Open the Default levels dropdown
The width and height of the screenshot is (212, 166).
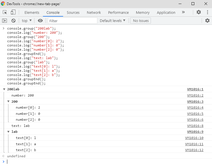coord(113,21)
